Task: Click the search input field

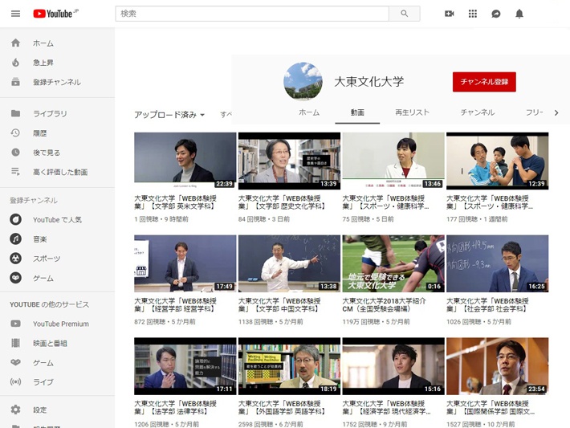Action: [x=252, y=14]
